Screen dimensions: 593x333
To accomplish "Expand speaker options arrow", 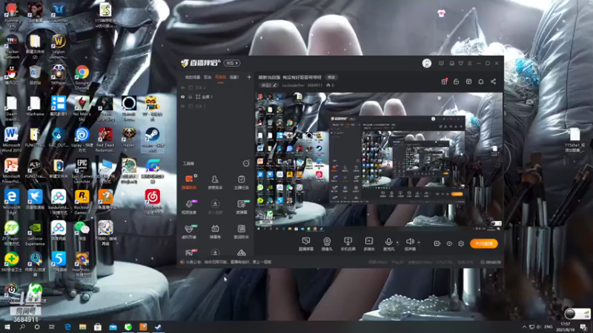I will point(419,243).
